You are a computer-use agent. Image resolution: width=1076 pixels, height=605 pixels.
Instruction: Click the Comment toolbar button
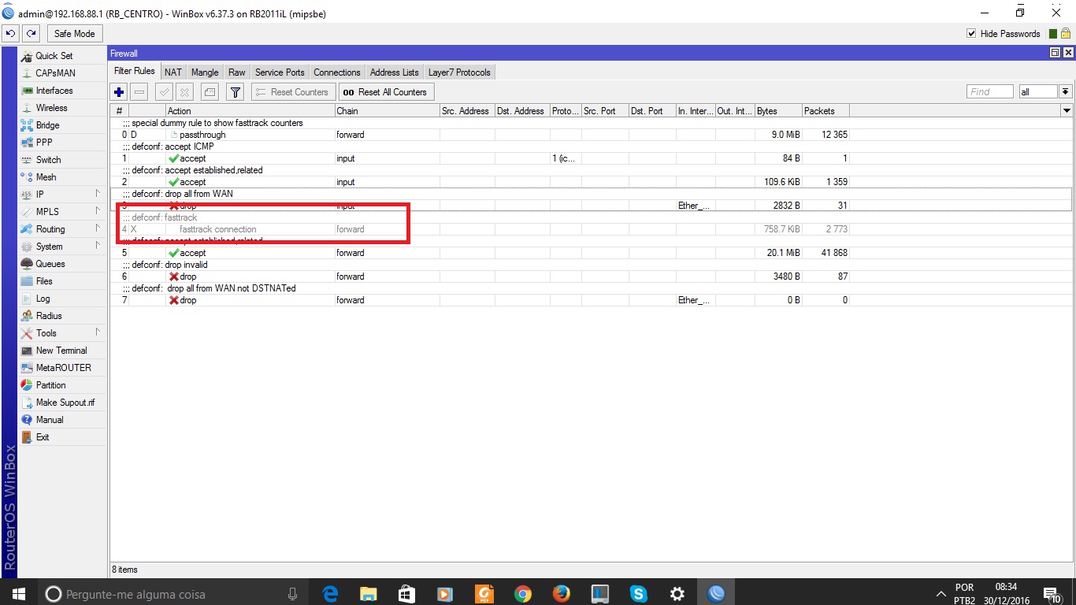click(210, 92)
